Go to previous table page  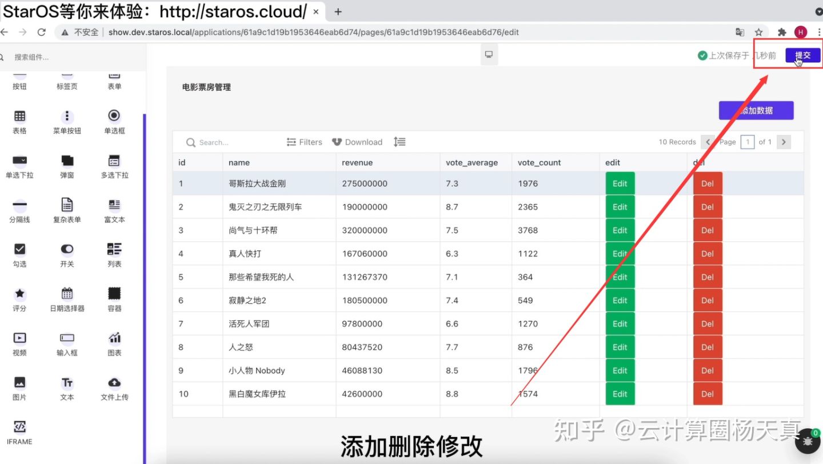(708, 142)
